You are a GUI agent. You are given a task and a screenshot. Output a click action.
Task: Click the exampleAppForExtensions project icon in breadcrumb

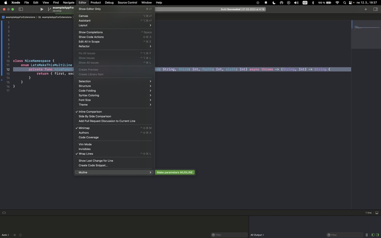[3, 17]
